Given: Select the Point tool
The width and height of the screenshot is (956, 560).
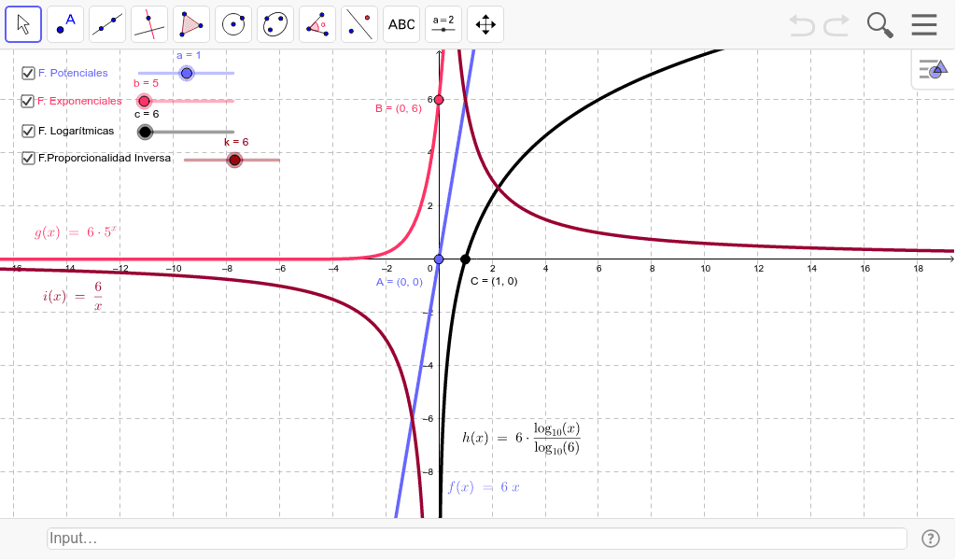Looking at the screenshot, I should pos(65,24).
